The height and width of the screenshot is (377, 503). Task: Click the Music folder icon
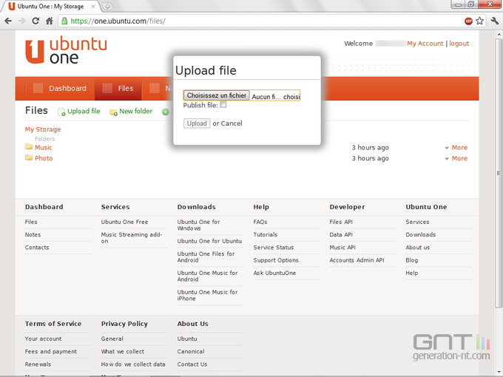pos(29,147)
